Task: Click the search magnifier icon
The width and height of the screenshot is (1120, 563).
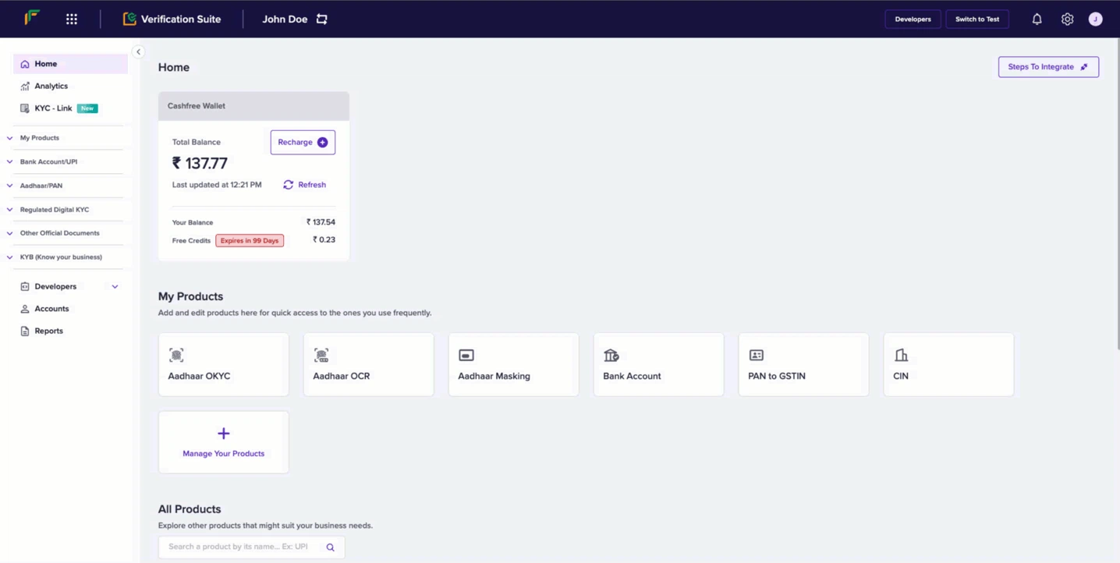Action: tap(330, 547)
